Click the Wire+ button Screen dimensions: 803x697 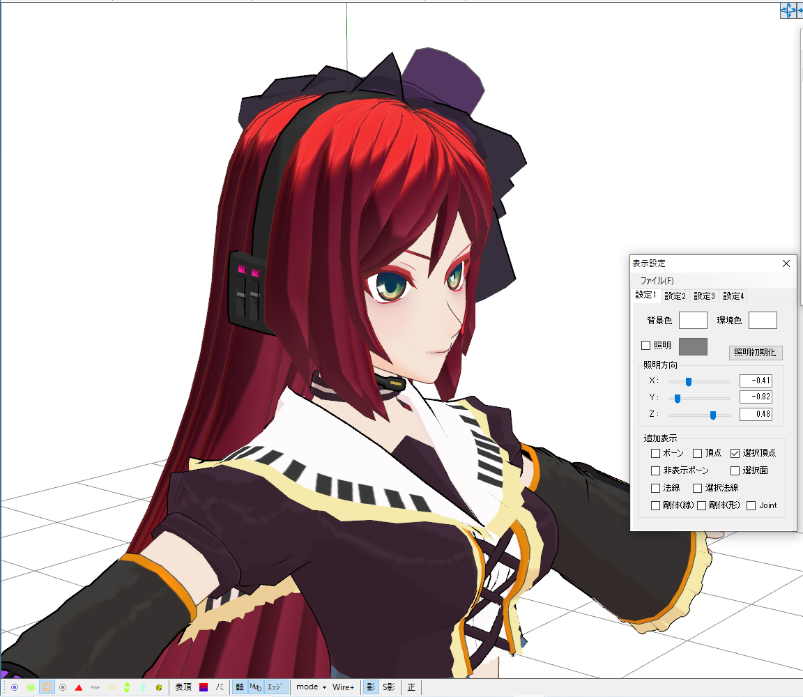pos(343,687)
